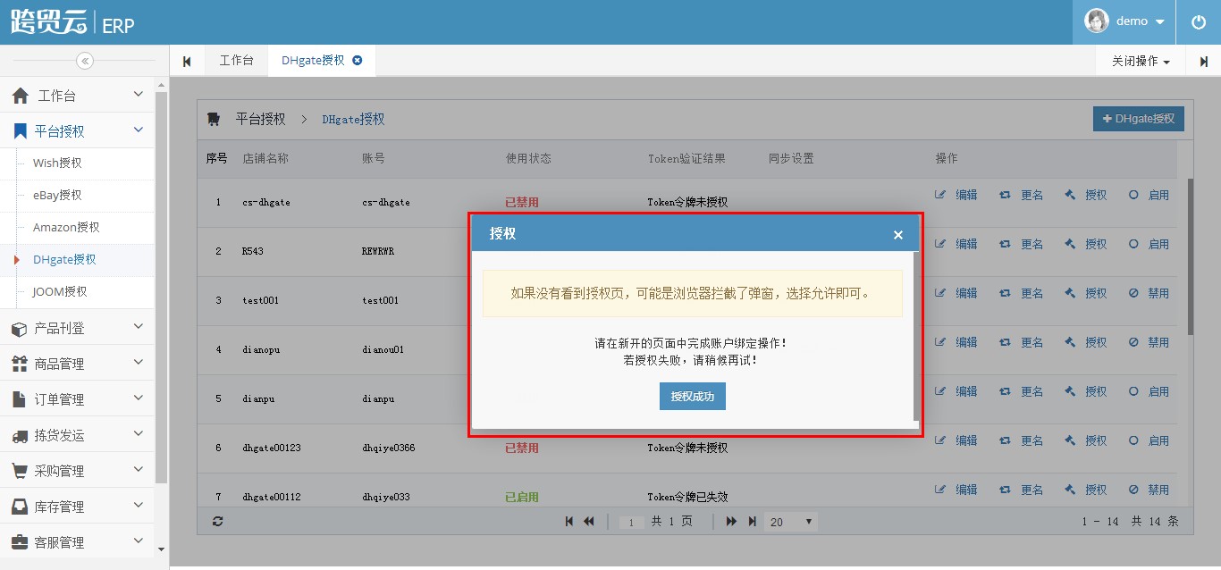Image resolution: width=1221 pixels, height=570 pixels.
Task: Go to the first page of the table
Action: click(x=569, y=521)
